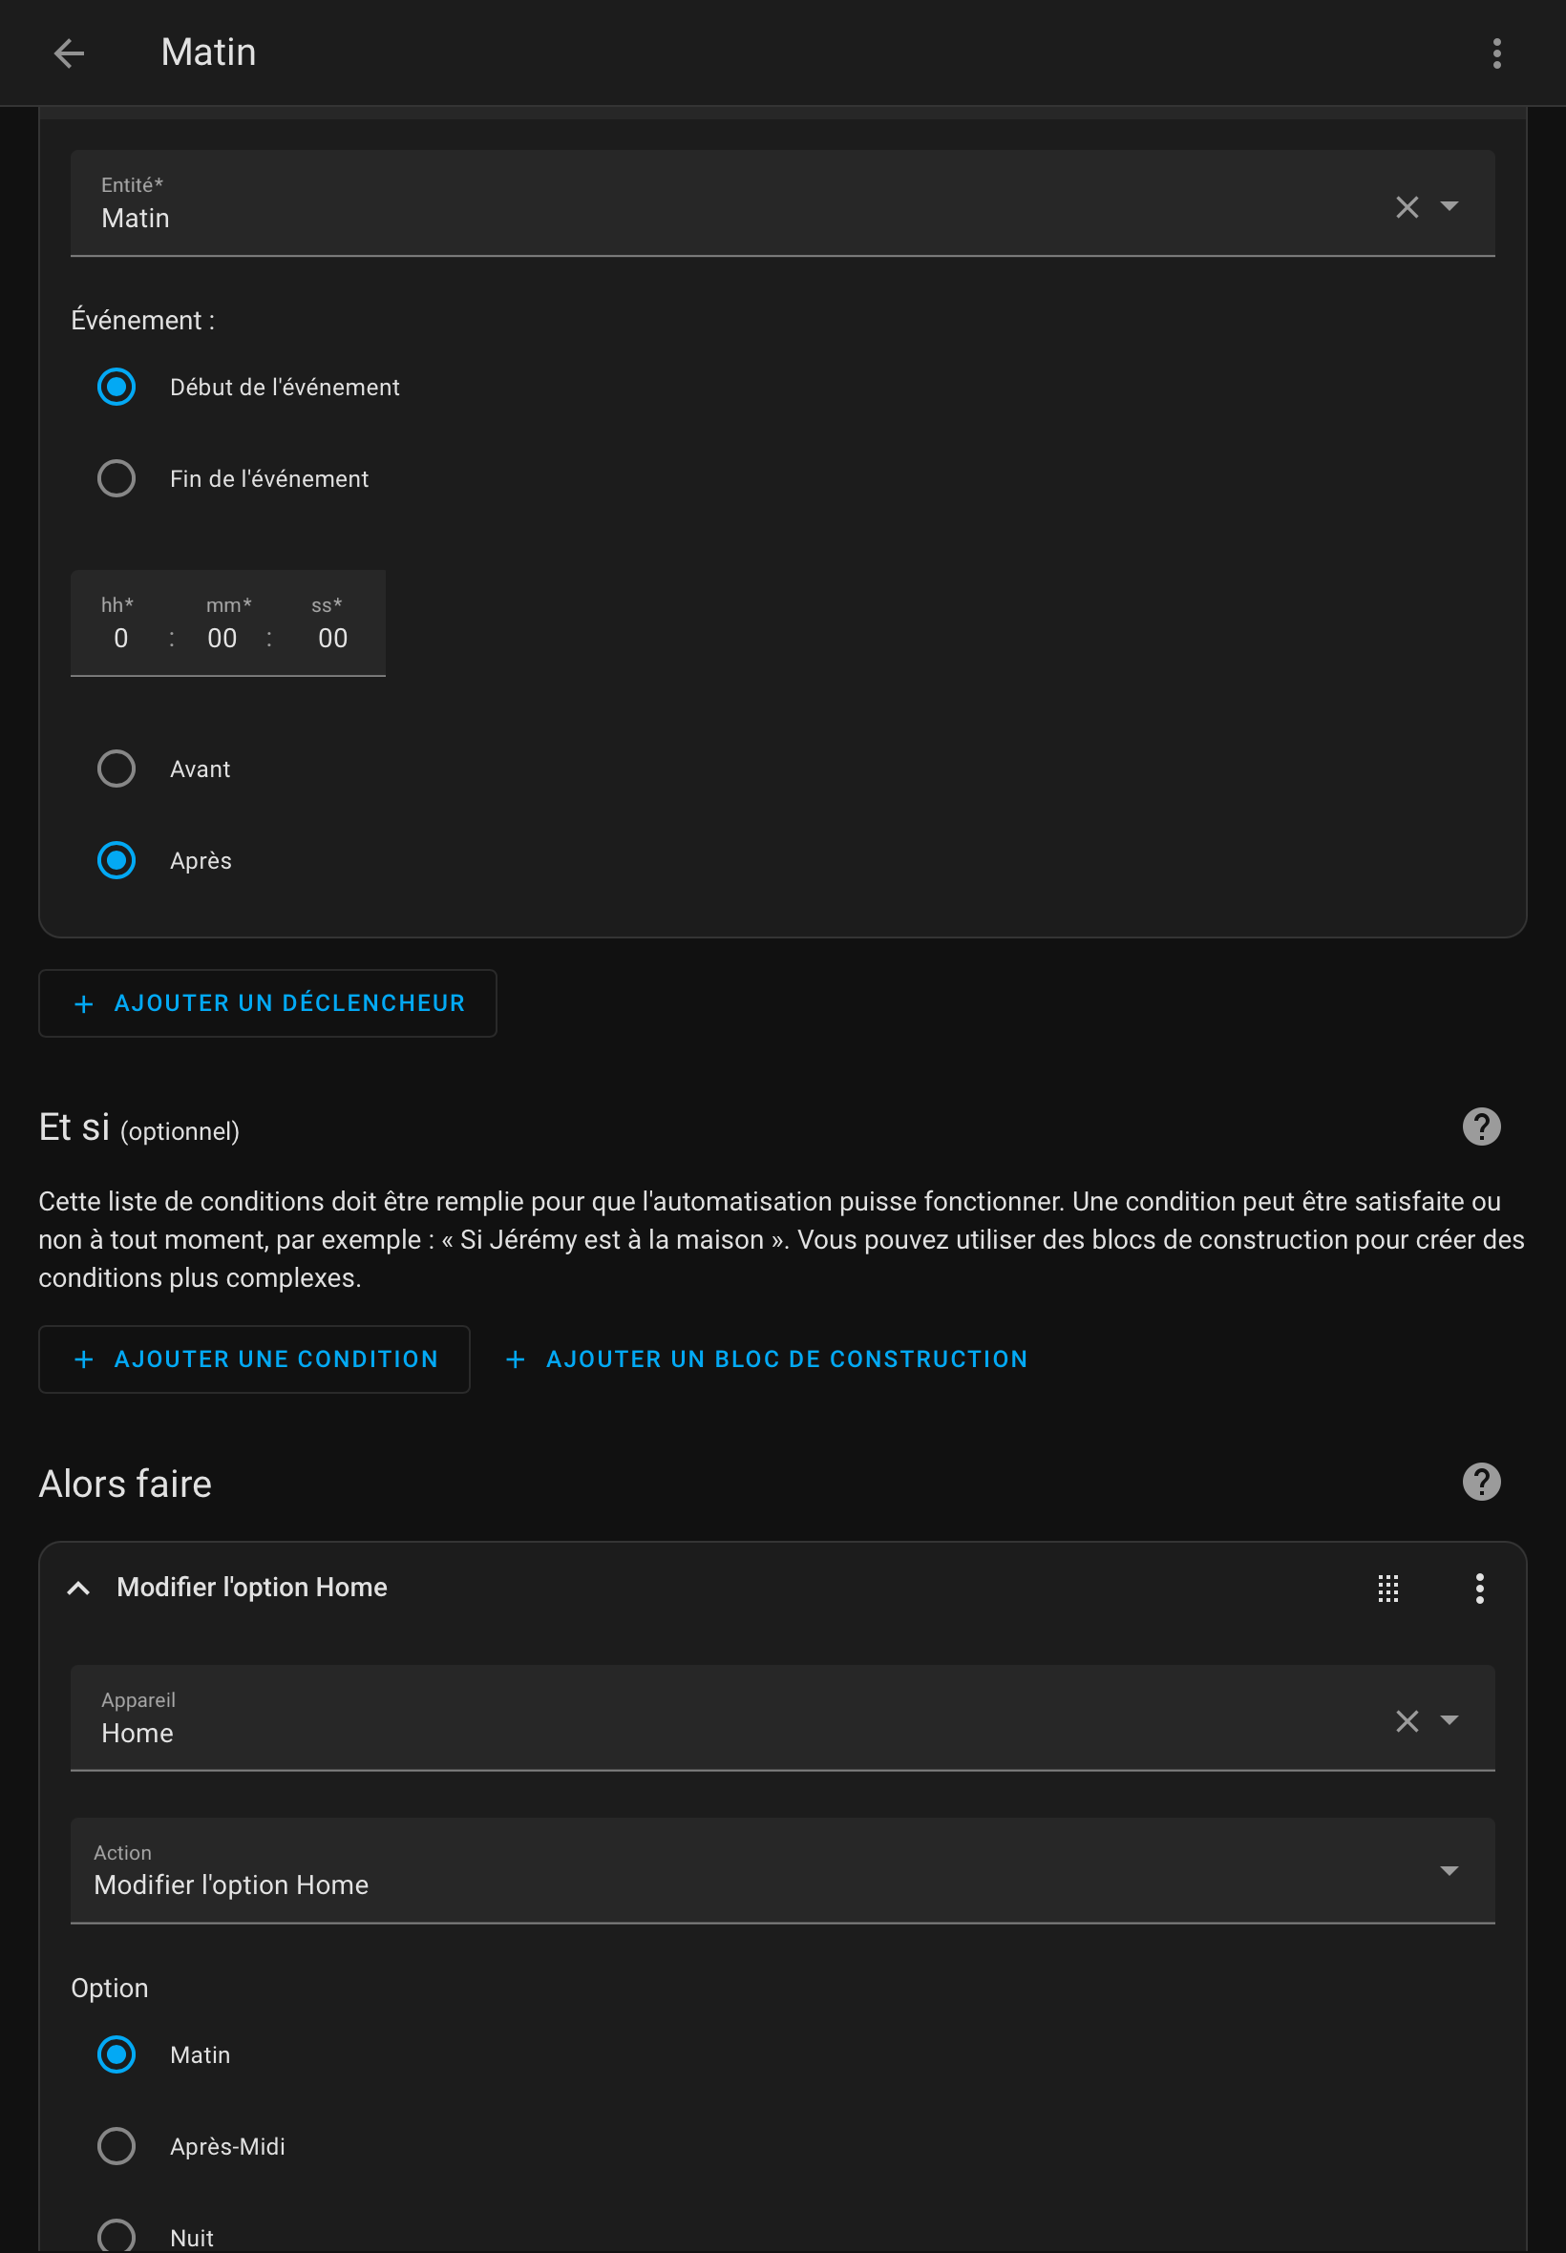Open the top-right three-dot overflow menu

pyautogui.click(x=1496, y=53)
